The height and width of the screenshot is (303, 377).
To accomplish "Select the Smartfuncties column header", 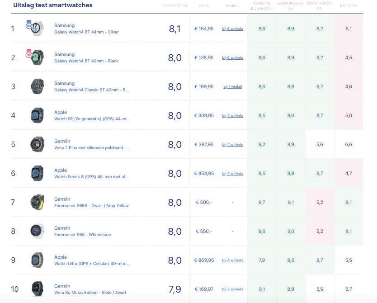I will point(319,6).
